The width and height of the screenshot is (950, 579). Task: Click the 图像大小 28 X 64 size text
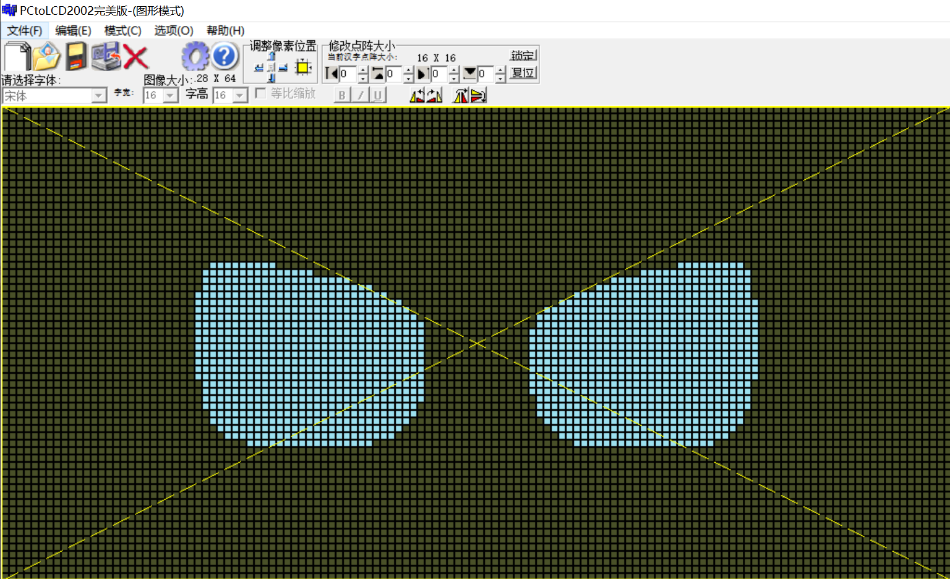tap(190, 79)
